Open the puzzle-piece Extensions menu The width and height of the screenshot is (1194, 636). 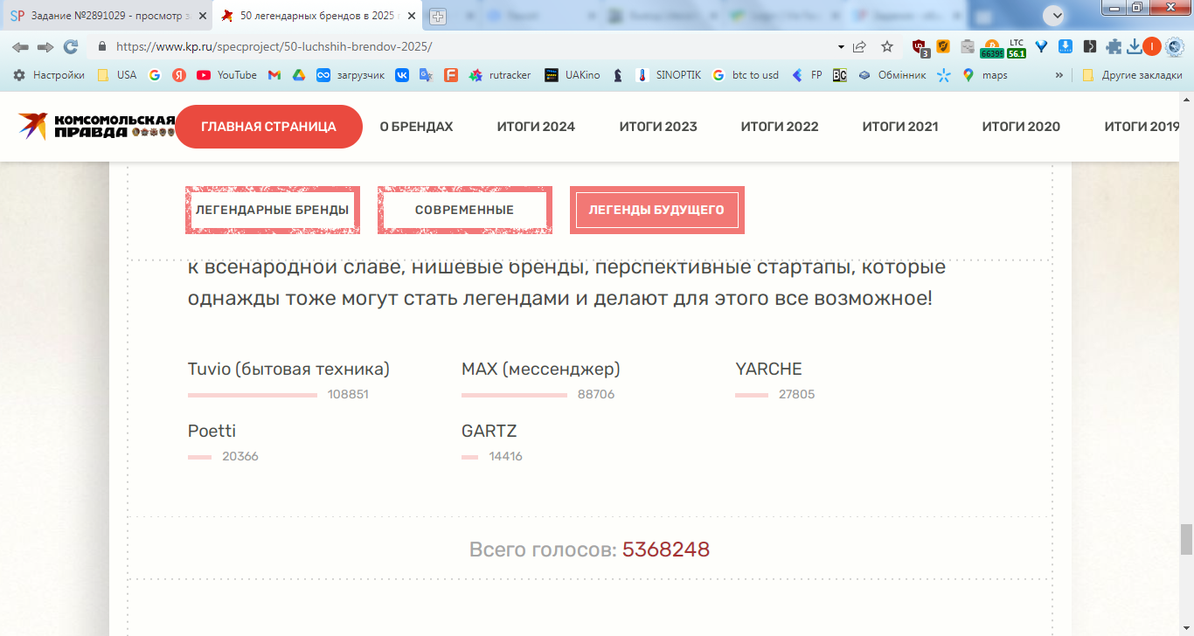click(1114, 47)
